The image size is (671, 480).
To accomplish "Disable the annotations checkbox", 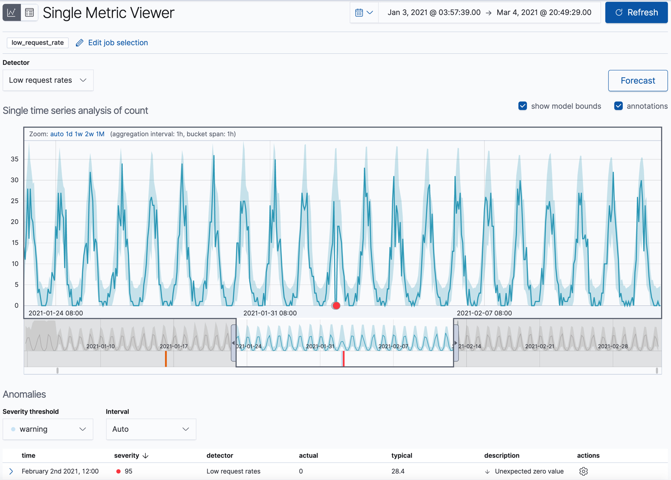I will [x=618, y=106].
